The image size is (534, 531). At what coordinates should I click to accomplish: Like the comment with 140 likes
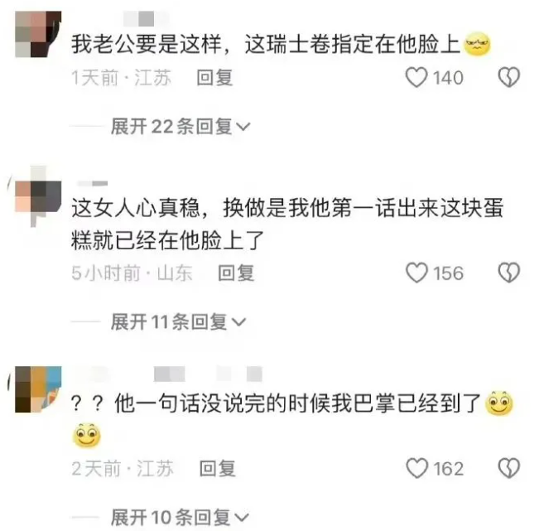[x=416, y=77]
